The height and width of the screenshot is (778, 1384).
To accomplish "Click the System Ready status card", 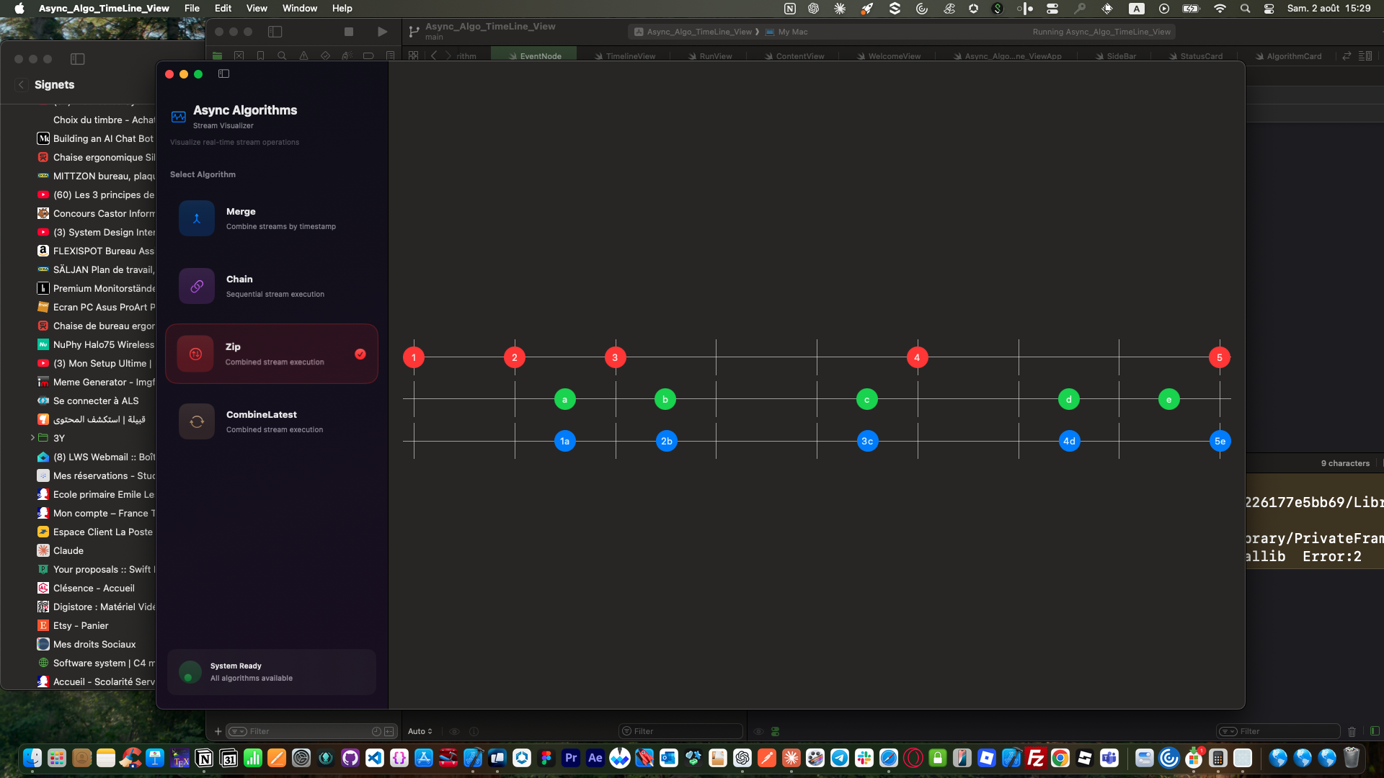I will click(272, 671).
